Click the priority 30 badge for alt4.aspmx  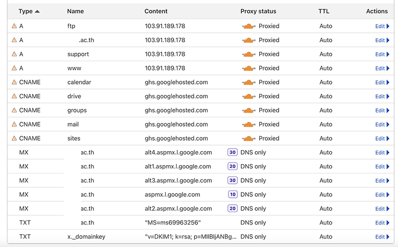pos(232,153)
